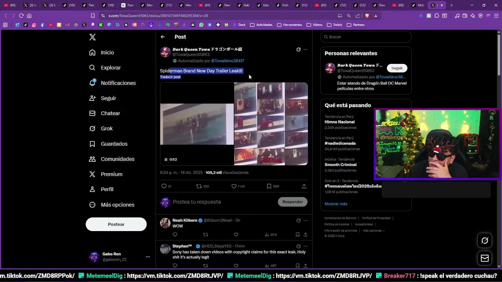Expand Más opciones in footer

(x=373, y=231)
